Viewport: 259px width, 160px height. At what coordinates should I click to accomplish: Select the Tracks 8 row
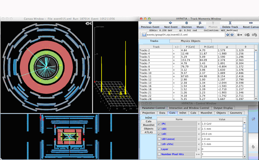pyautogui.click(x=197, y=67)
